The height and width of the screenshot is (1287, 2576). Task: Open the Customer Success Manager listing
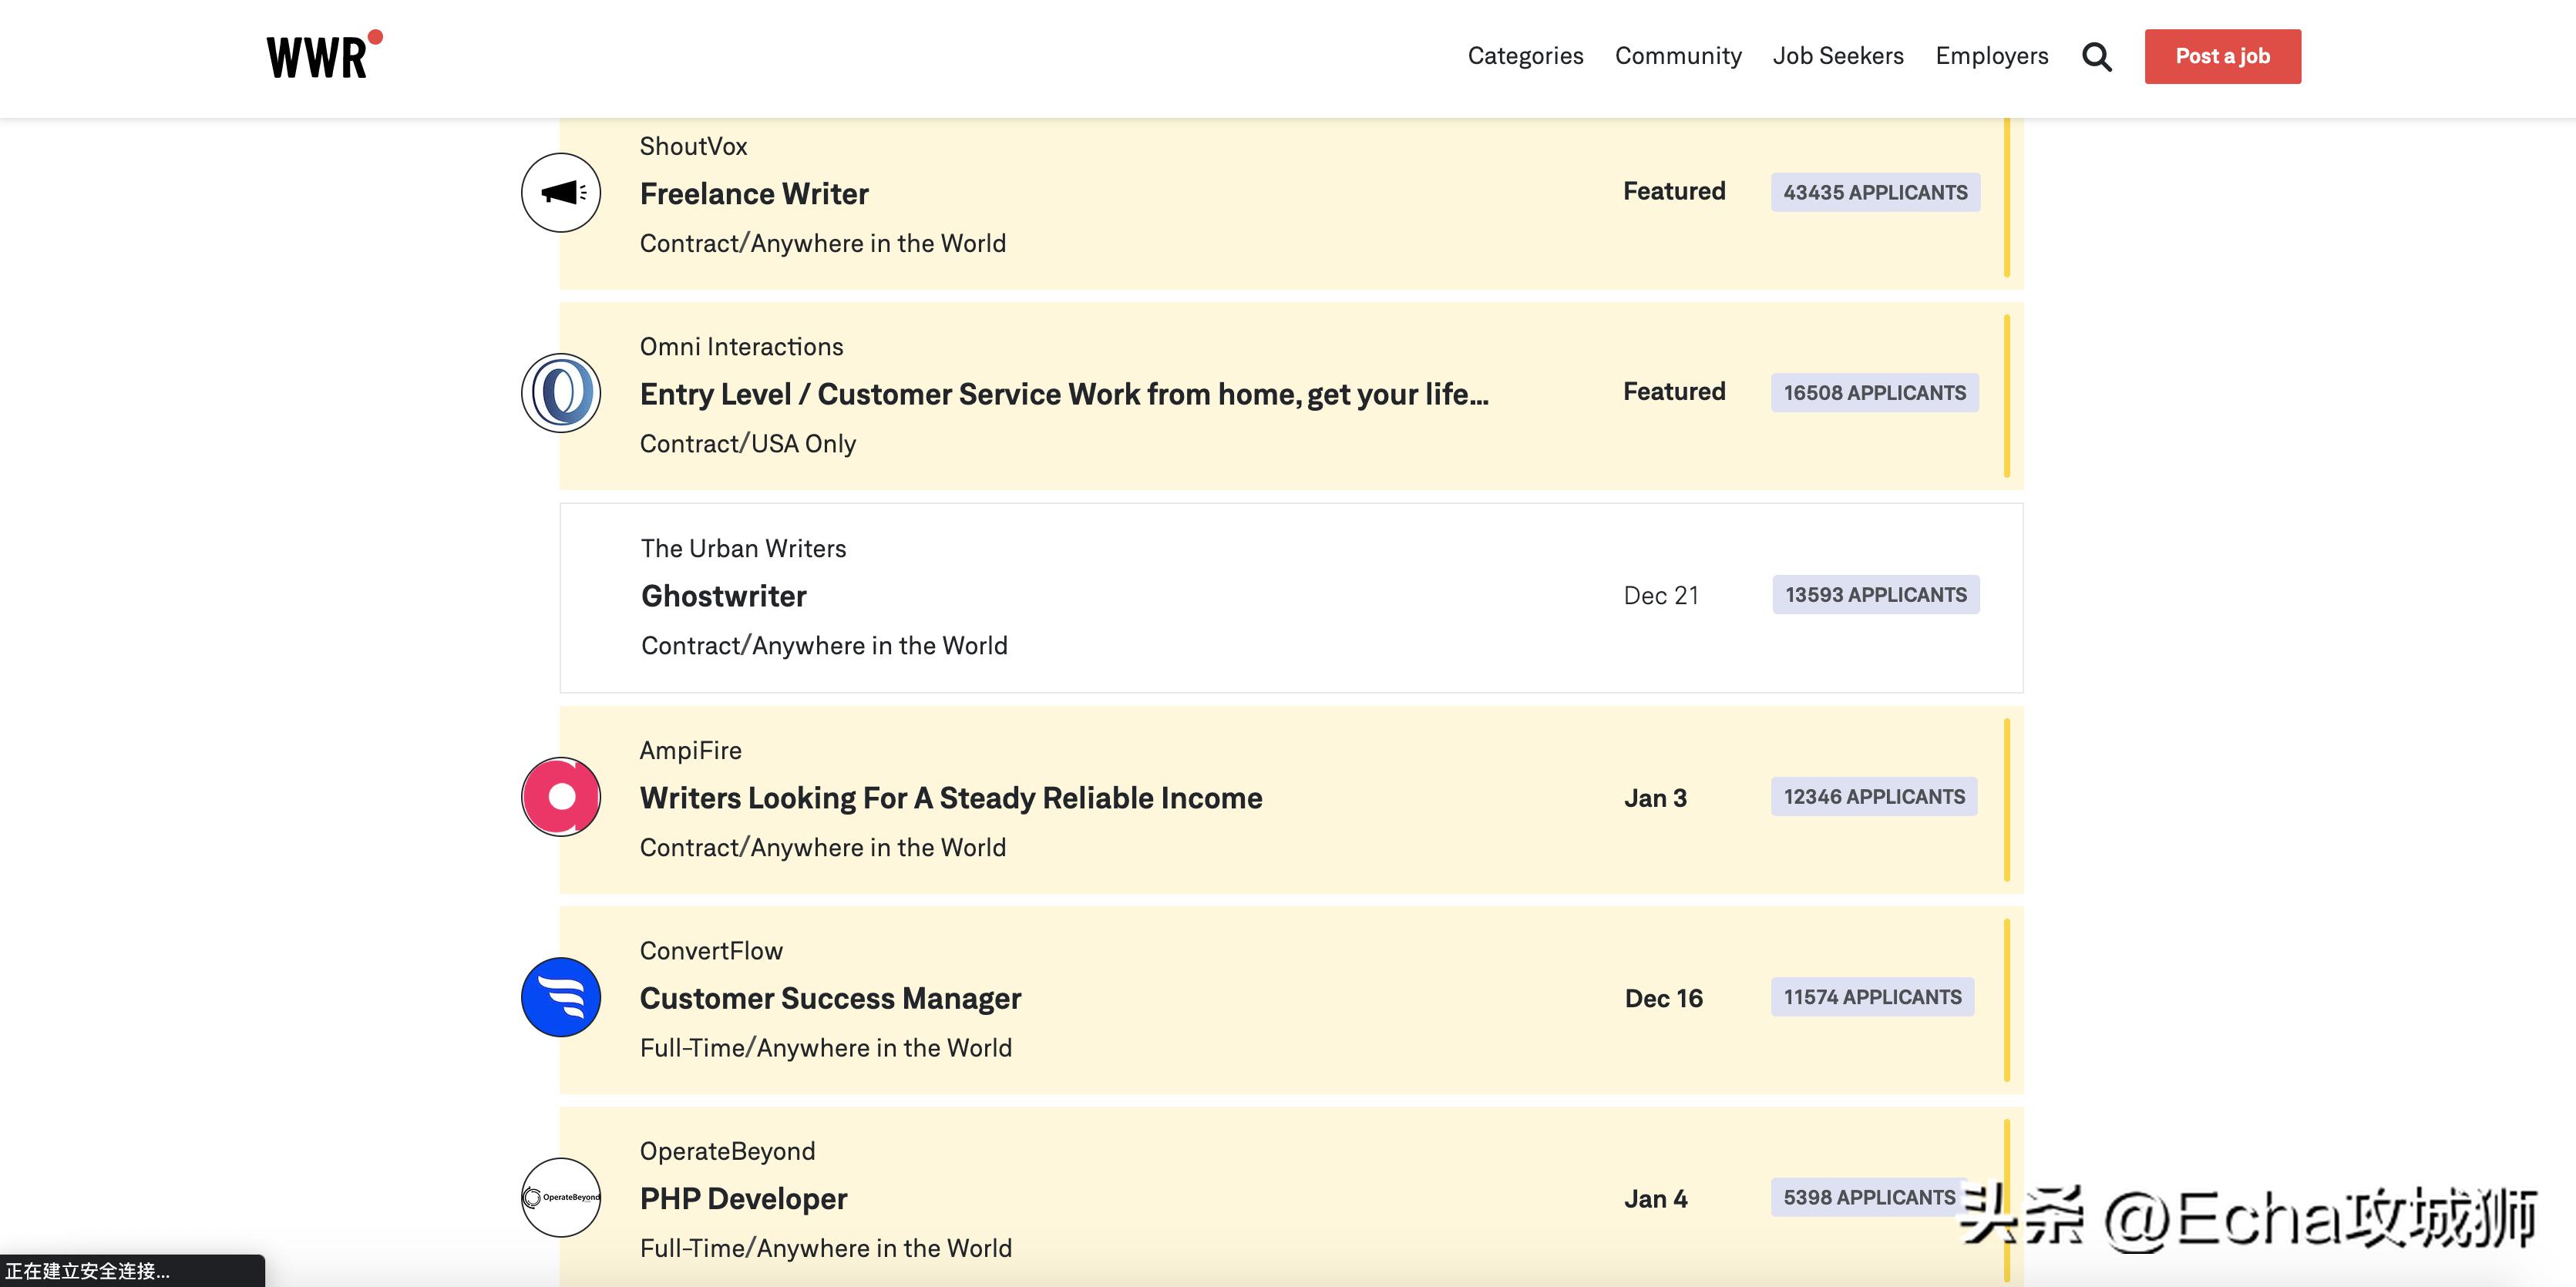point(830,998)
